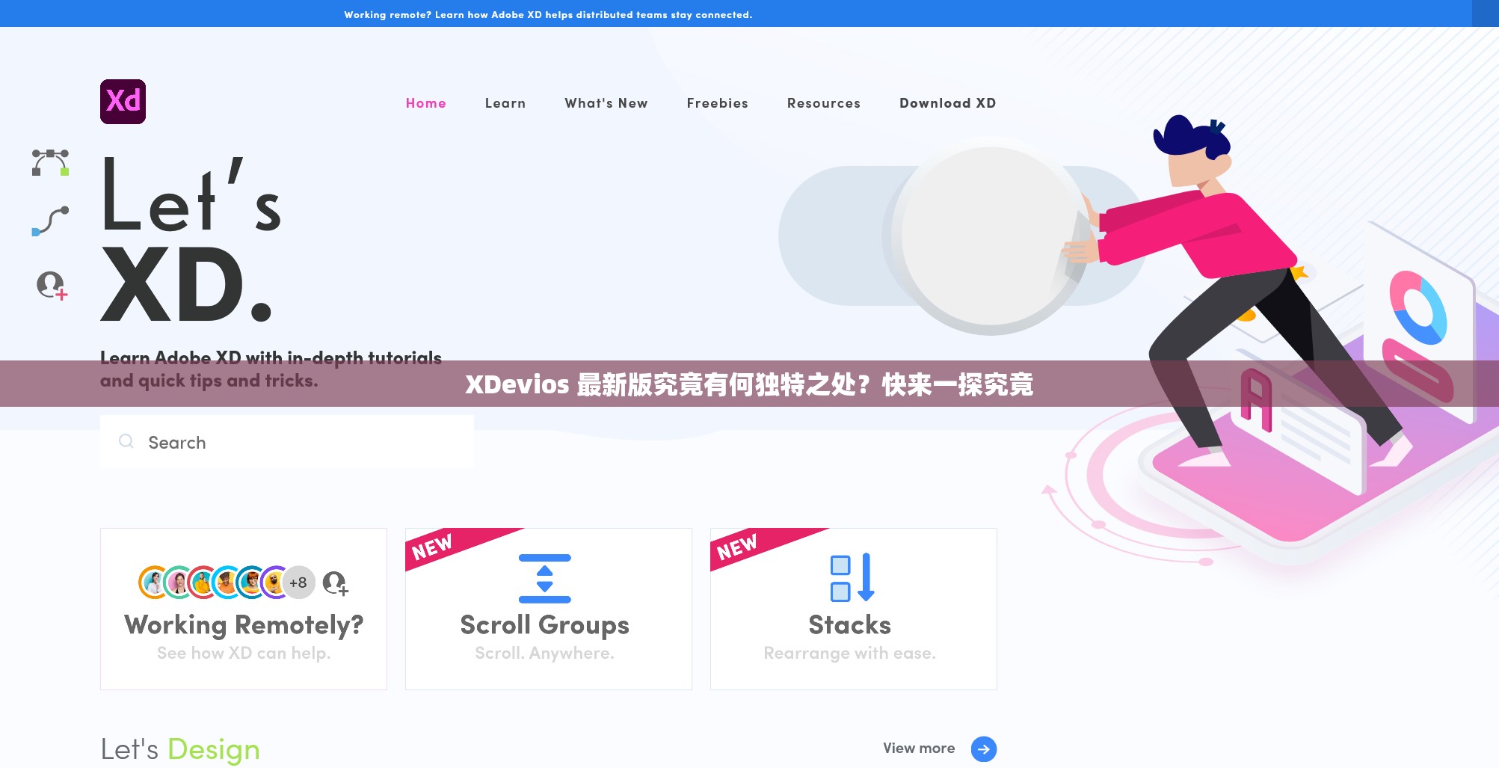
Task: Click the Scroll Groups icon
Action: coord(545,579)
